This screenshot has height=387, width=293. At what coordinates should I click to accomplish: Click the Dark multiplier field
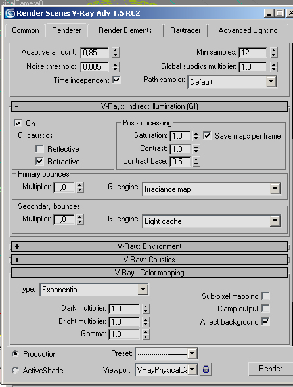tap(124, 309)
